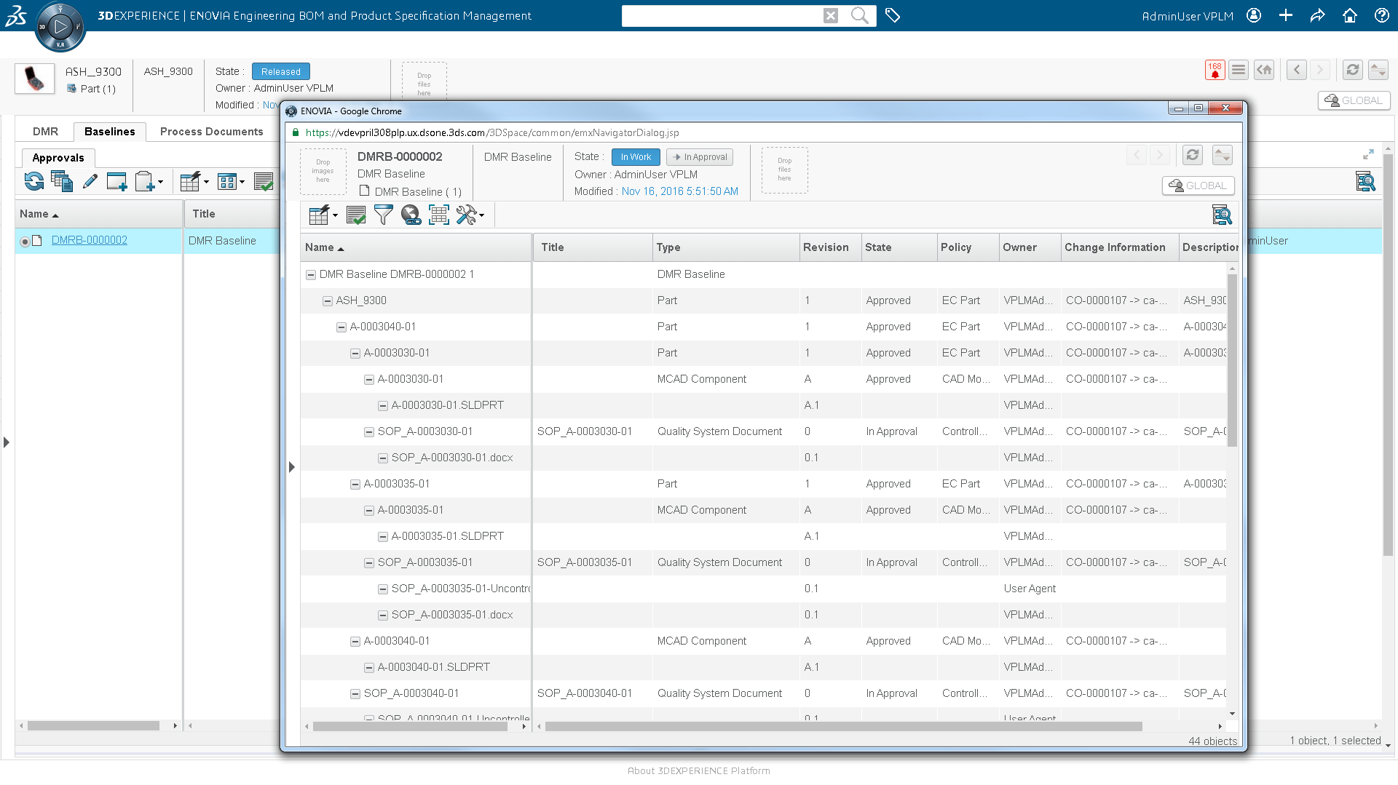
Task: Click the Released state button
Action: [280, 71]
